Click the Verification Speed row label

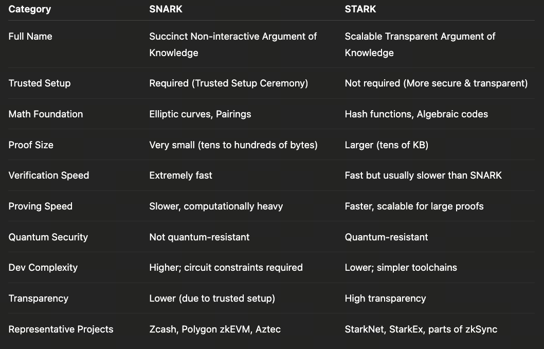49,175
